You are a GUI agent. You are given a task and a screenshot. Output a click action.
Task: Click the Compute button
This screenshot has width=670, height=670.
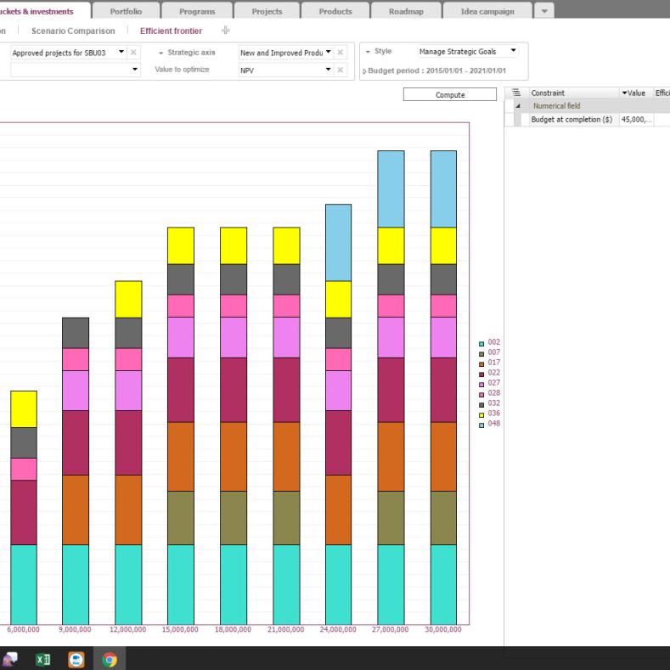(x=450, y=94)
